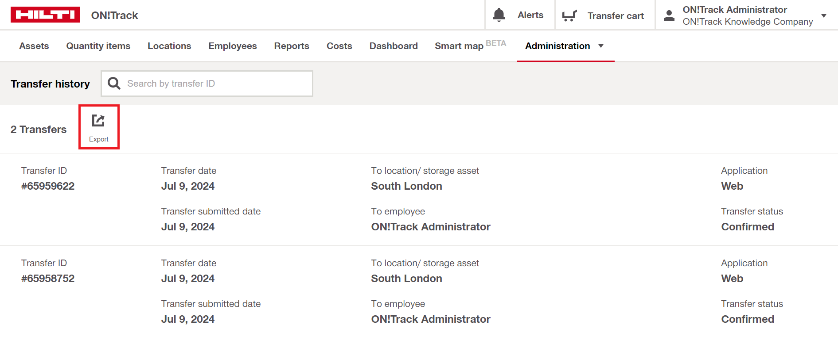Click the ON!Track application title
Image resolution: width=838 pixels, height=344 pixels.
[114, 15]
